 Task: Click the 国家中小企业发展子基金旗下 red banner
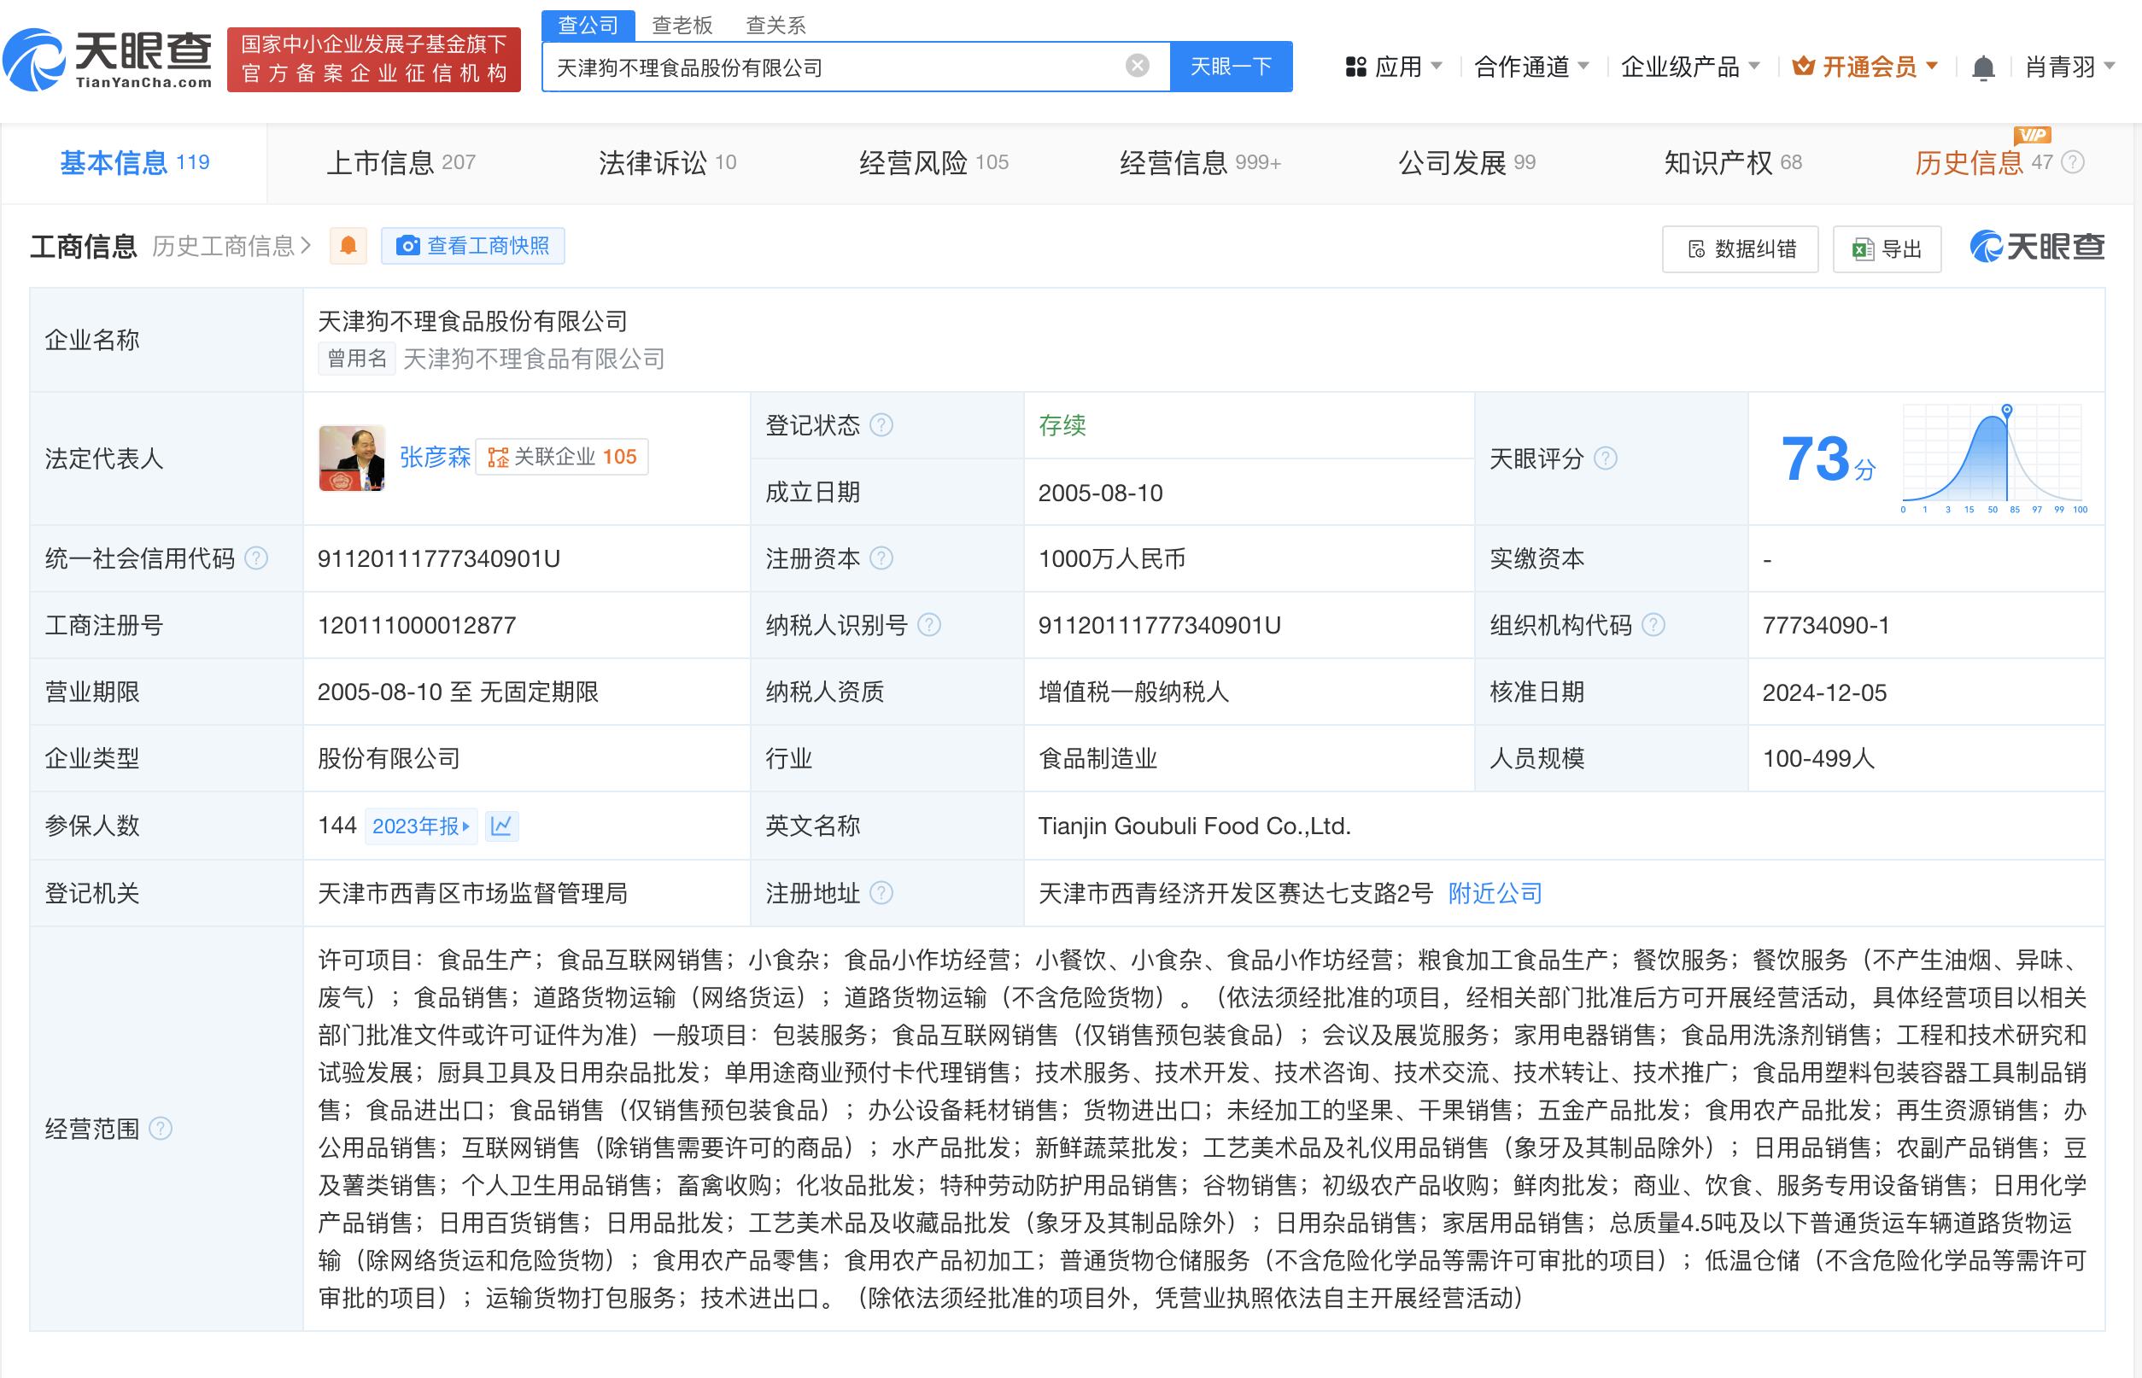(374, 59)
